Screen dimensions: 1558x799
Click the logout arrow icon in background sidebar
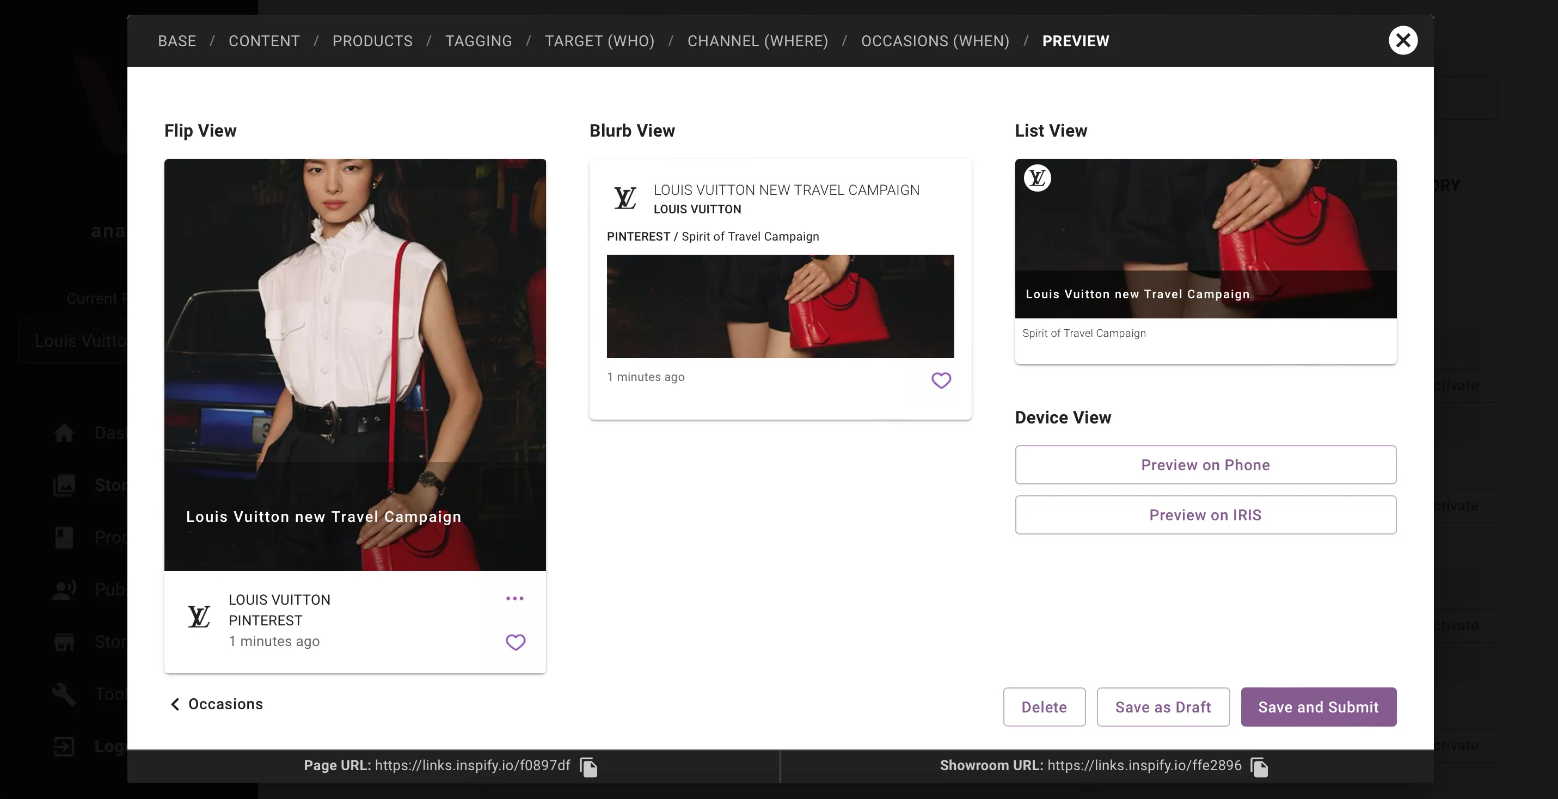pos(64,746)
